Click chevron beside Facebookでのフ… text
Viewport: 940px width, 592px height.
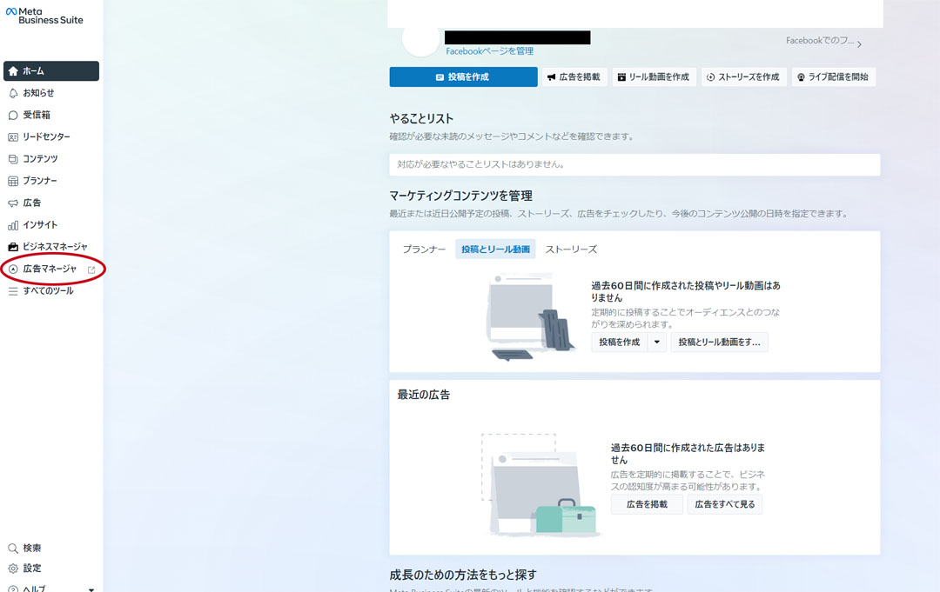pos(859,44)
